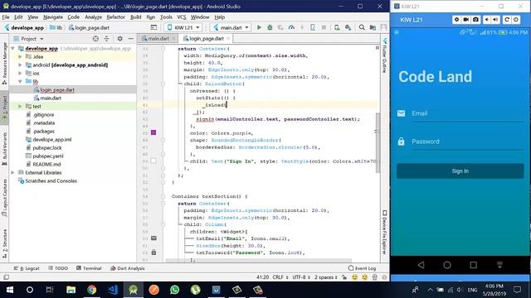The height and width of the screenshot is (298, 531).
Task: Click the emulator GPS/location icon
Action: point(456,20)
